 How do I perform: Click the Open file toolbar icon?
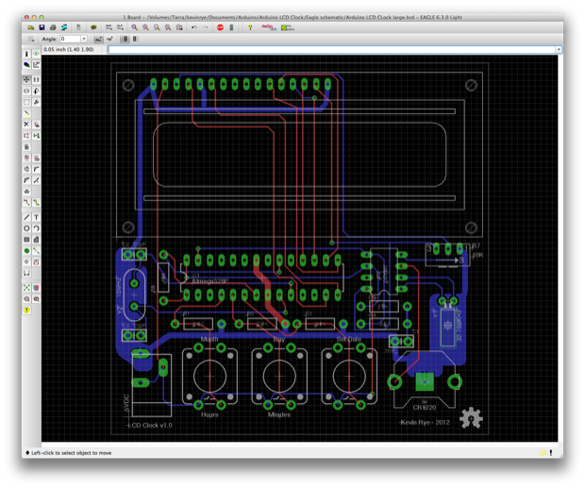click(30, 27)
